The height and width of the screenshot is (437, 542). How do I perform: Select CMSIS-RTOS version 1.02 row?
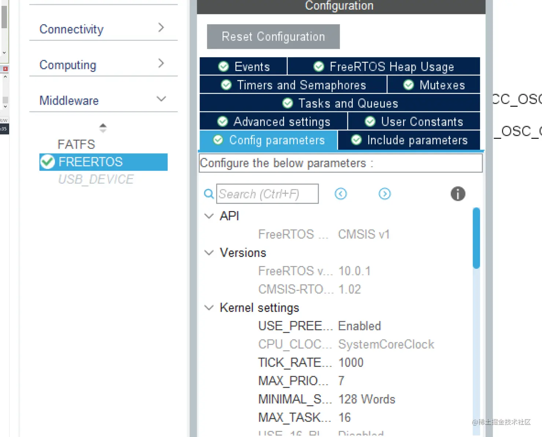pos(310,289)
